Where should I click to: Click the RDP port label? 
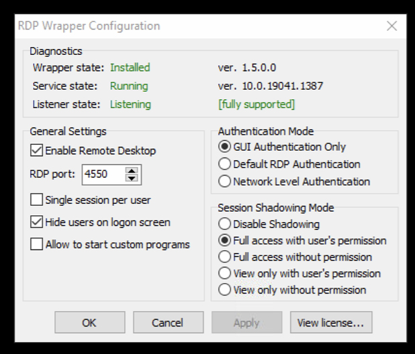point(52,174)
